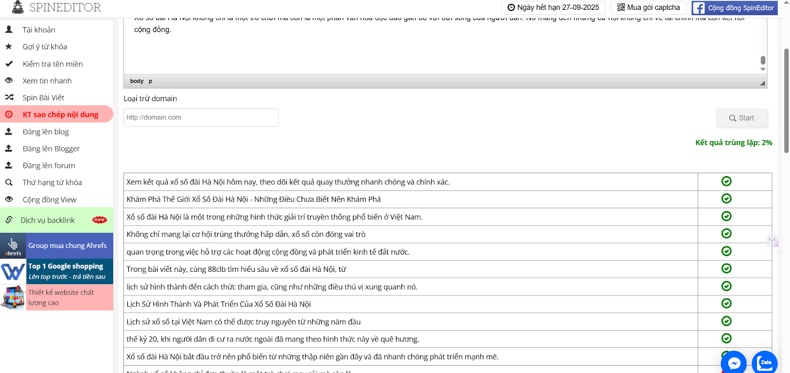Click upload icon beside Đăng lên forum
This screenshot has width=790, height=373.
click(x=8, y=165)
